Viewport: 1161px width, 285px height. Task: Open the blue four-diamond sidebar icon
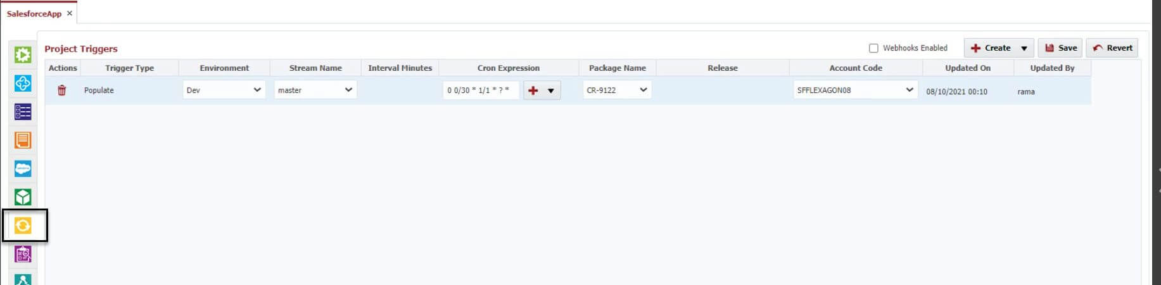point(23,83)
